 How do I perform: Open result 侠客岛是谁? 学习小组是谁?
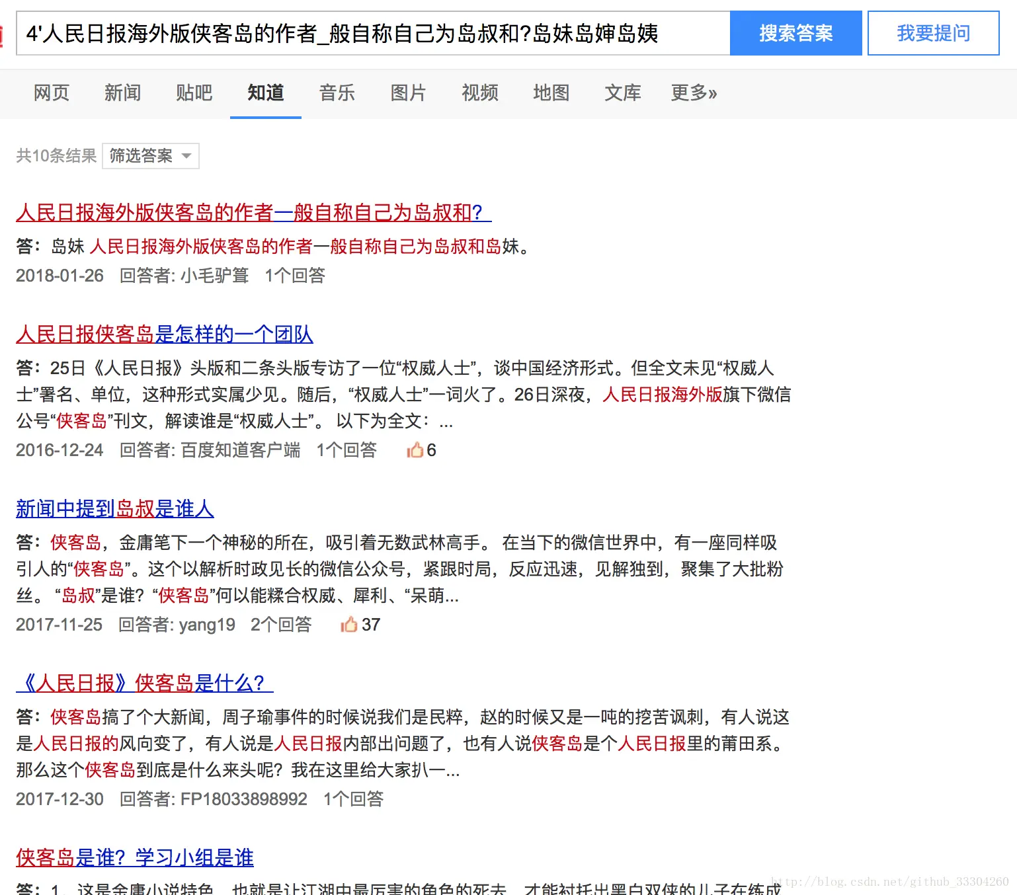[x=135, y=857]
